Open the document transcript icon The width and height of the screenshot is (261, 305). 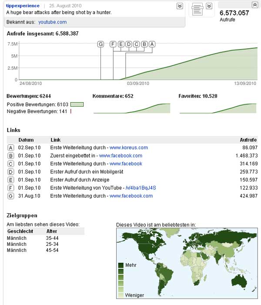pos(197,9)
